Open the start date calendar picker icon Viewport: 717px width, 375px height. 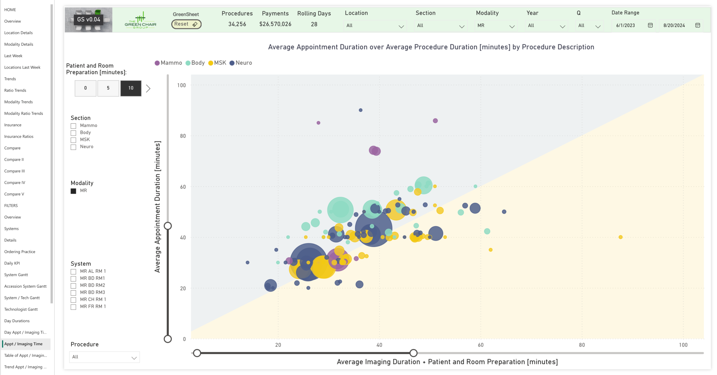pos(650,25)
